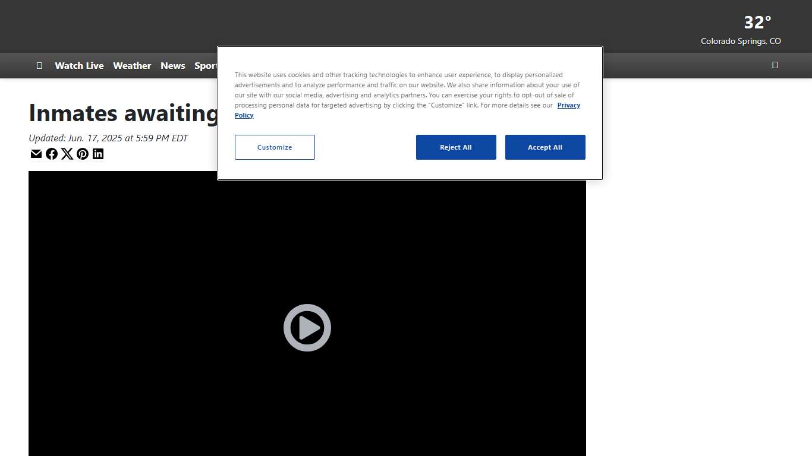This screenshot has width=812, height=456.
Task: Go to the Weather section
Action: coord(132,66)
